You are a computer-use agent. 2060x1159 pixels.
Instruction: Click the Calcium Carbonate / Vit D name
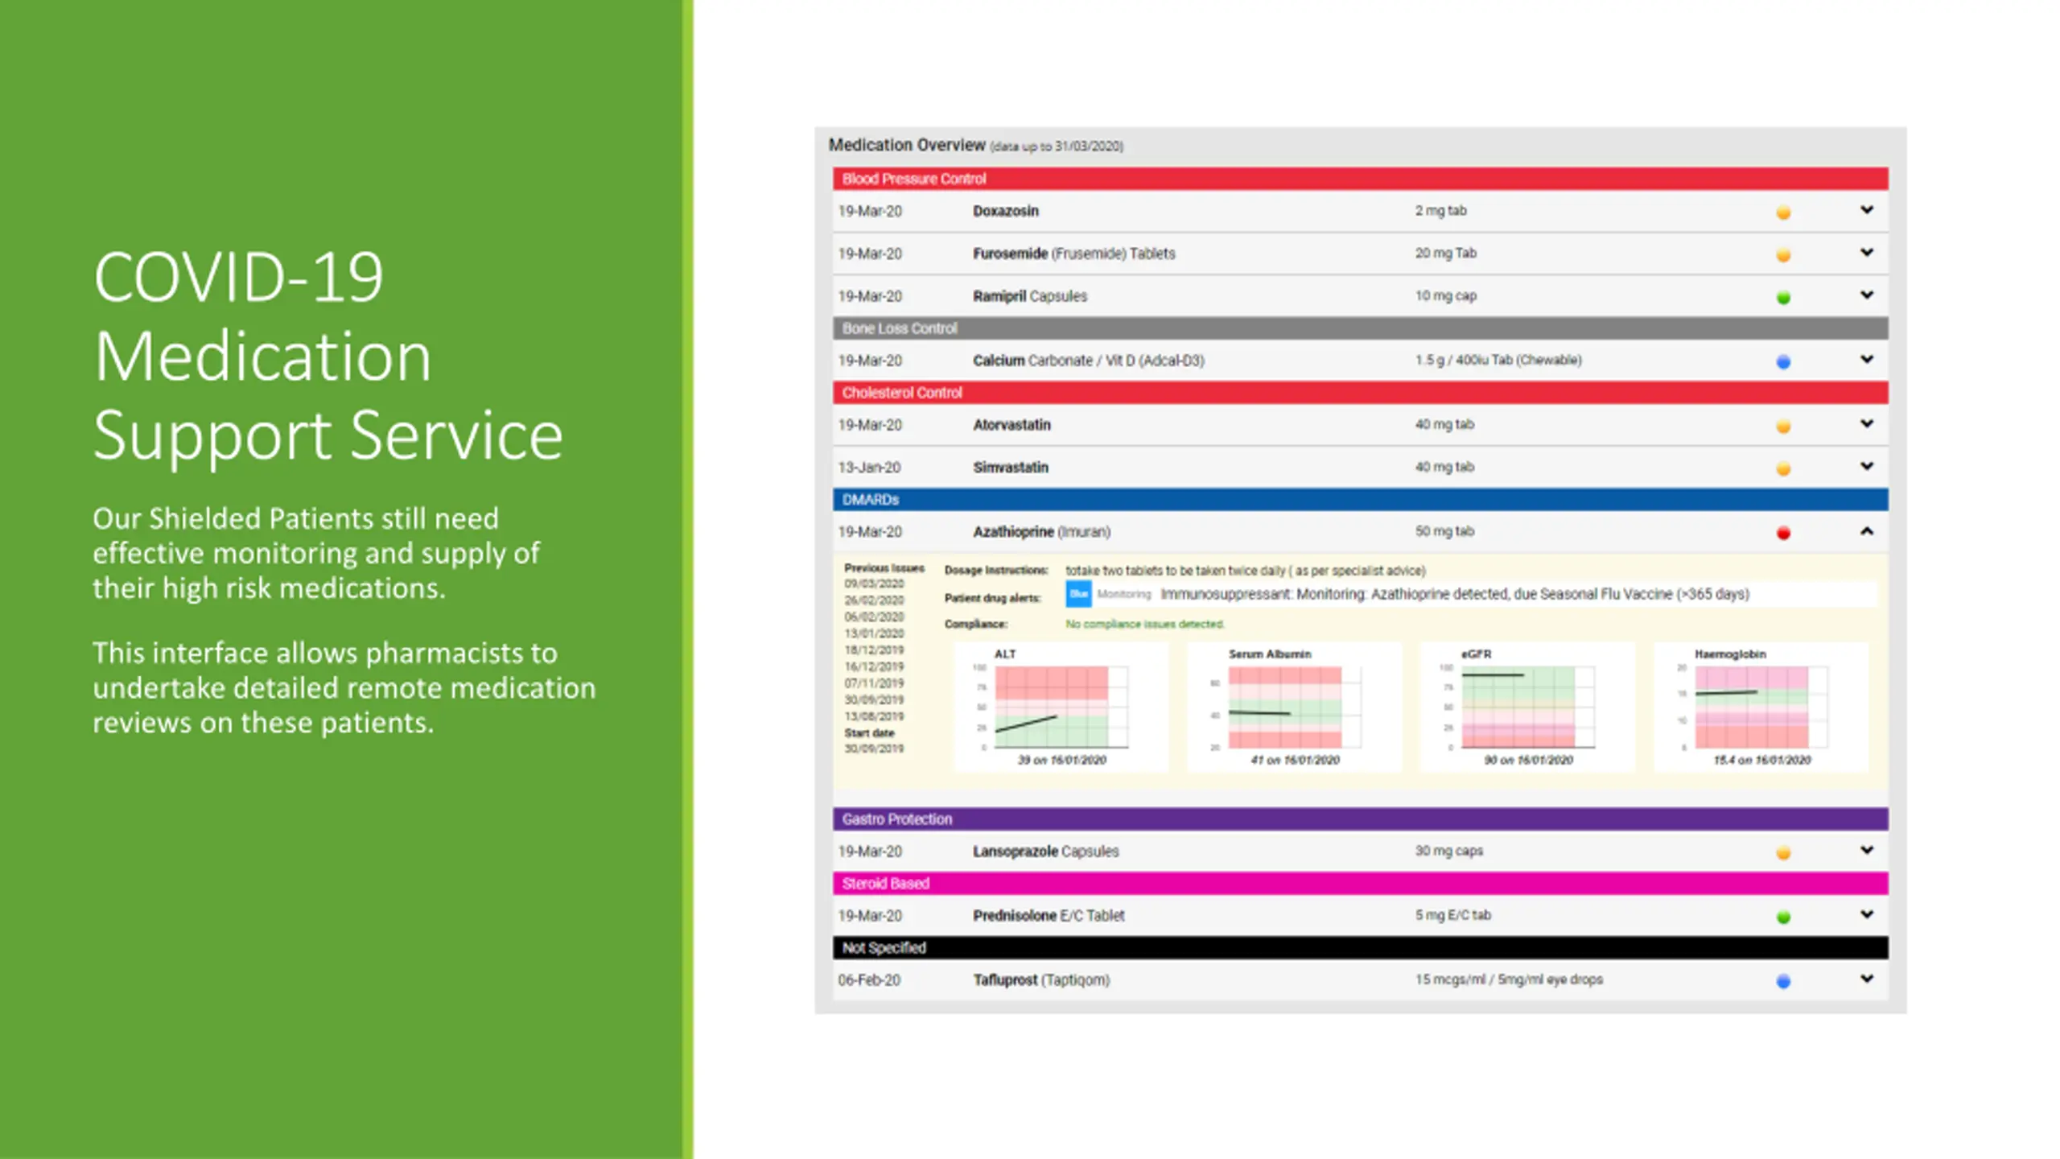(x=1089, y=361)
